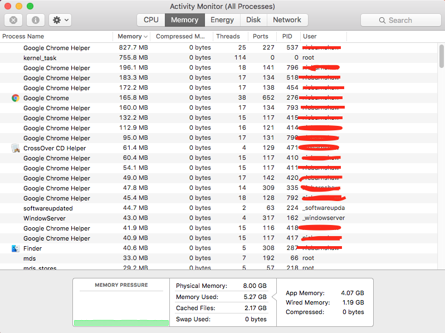Toggle Memory column sort order arrow
The image size is (445, 333).
coord(145,37)
